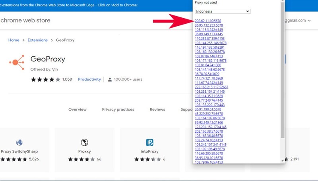The height and width of the screenshot is (181, 318).
Task: Select proxy 103.114.35.31:3629
Action: point(209,96)
